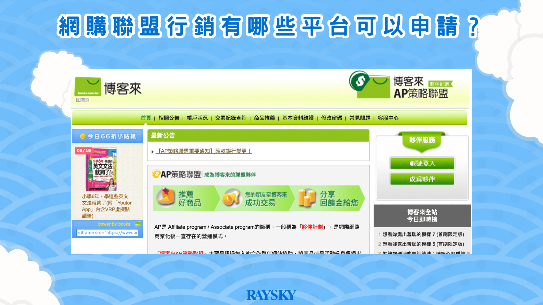Screen dimensions: 543x305
Task: Select the 首頁 menu item
Action: [146, 118]
